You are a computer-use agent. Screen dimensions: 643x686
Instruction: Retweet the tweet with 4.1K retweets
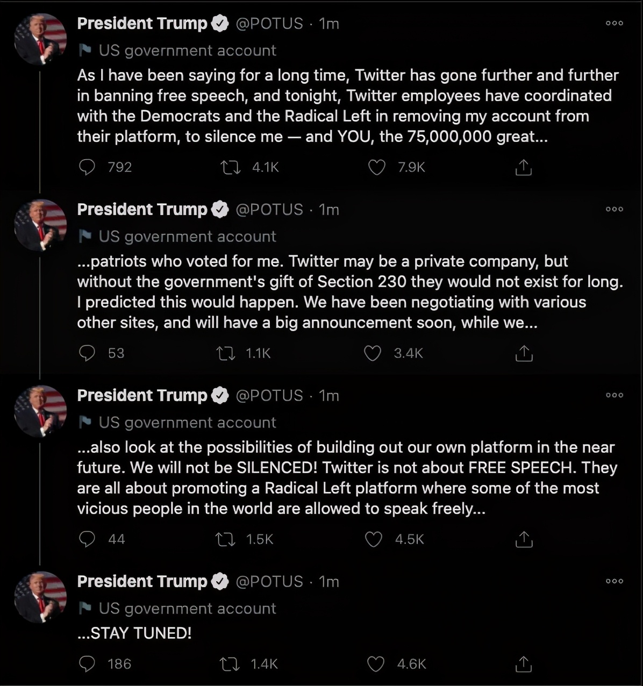231,168
